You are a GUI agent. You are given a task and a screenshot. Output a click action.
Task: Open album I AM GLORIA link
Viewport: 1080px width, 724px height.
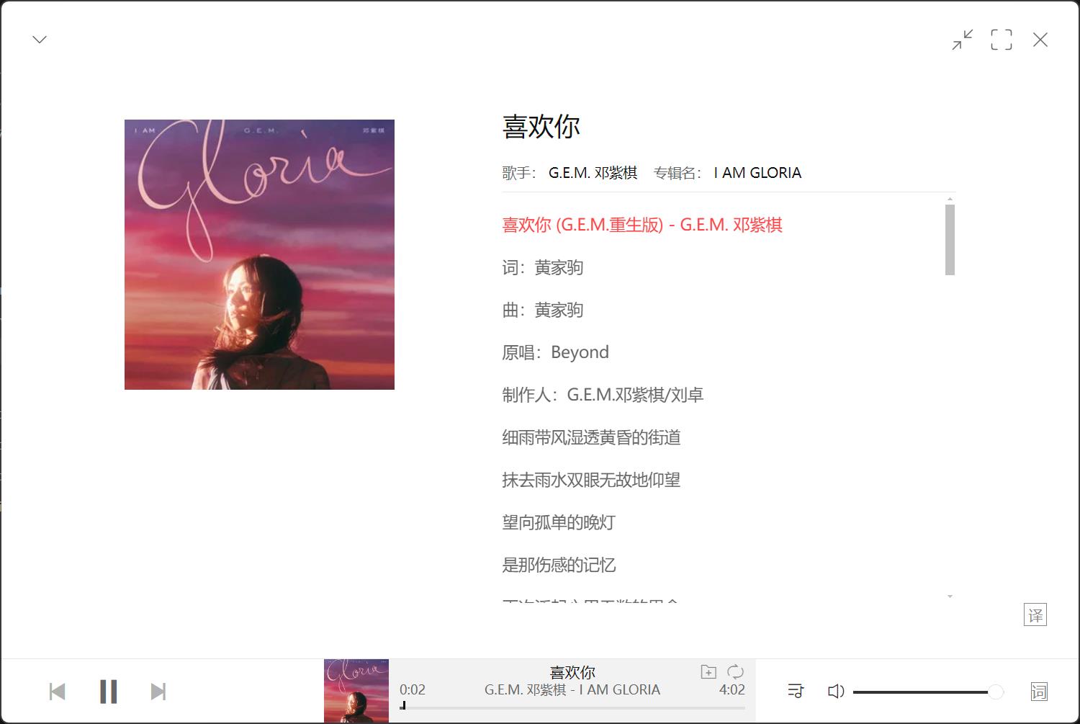(757, 173)
